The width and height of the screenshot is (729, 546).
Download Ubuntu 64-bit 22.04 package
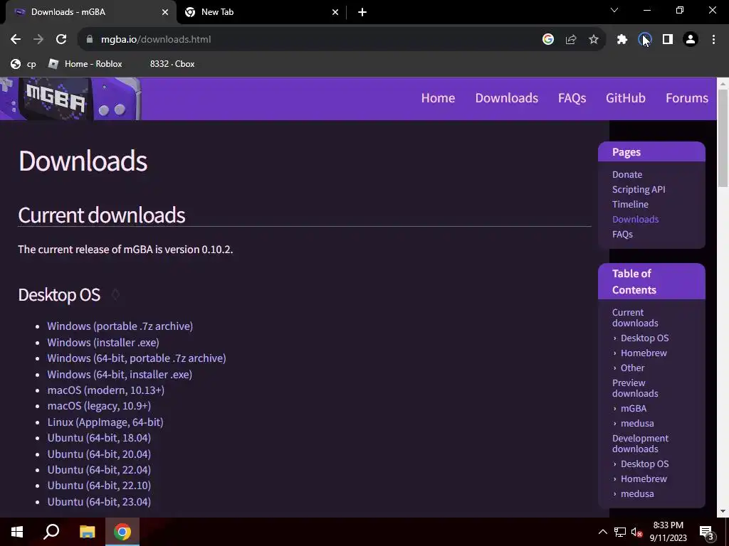[99, 470]
